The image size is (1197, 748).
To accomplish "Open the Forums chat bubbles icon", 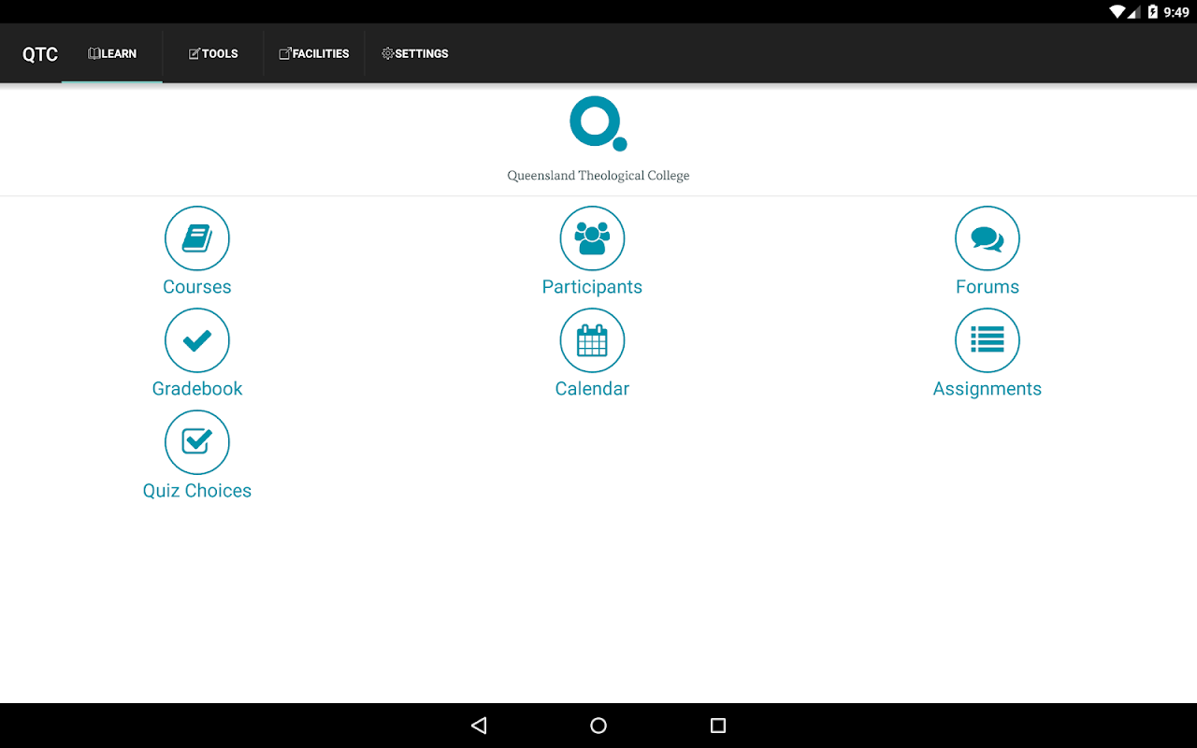I will coord(988,238).
